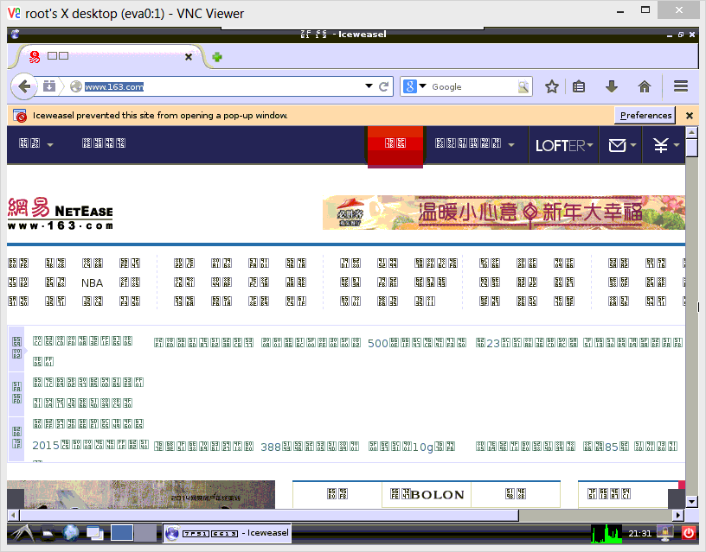This screenshot has height=552, width=706.
Task: Click the browser back arrow button
Action: click(x=24, y=86)
